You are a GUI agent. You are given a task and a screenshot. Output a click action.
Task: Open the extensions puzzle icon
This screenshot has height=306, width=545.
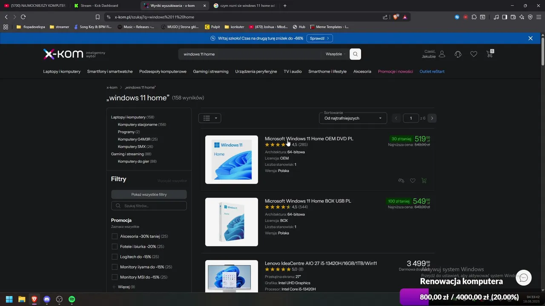point(474,17)
